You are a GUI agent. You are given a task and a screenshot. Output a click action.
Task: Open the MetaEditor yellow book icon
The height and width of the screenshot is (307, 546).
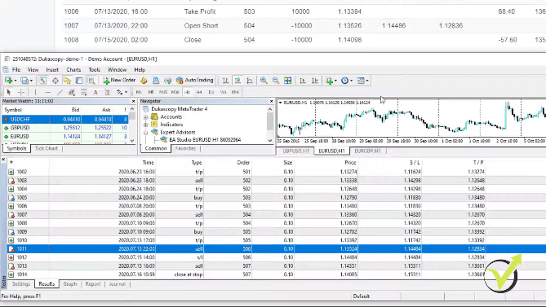pyautogui.click(x=144, y=81)
